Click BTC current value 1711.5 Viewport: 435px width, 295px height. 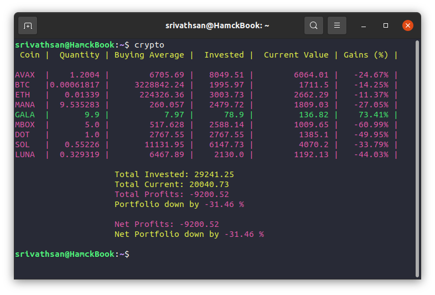tap(313, 85)
